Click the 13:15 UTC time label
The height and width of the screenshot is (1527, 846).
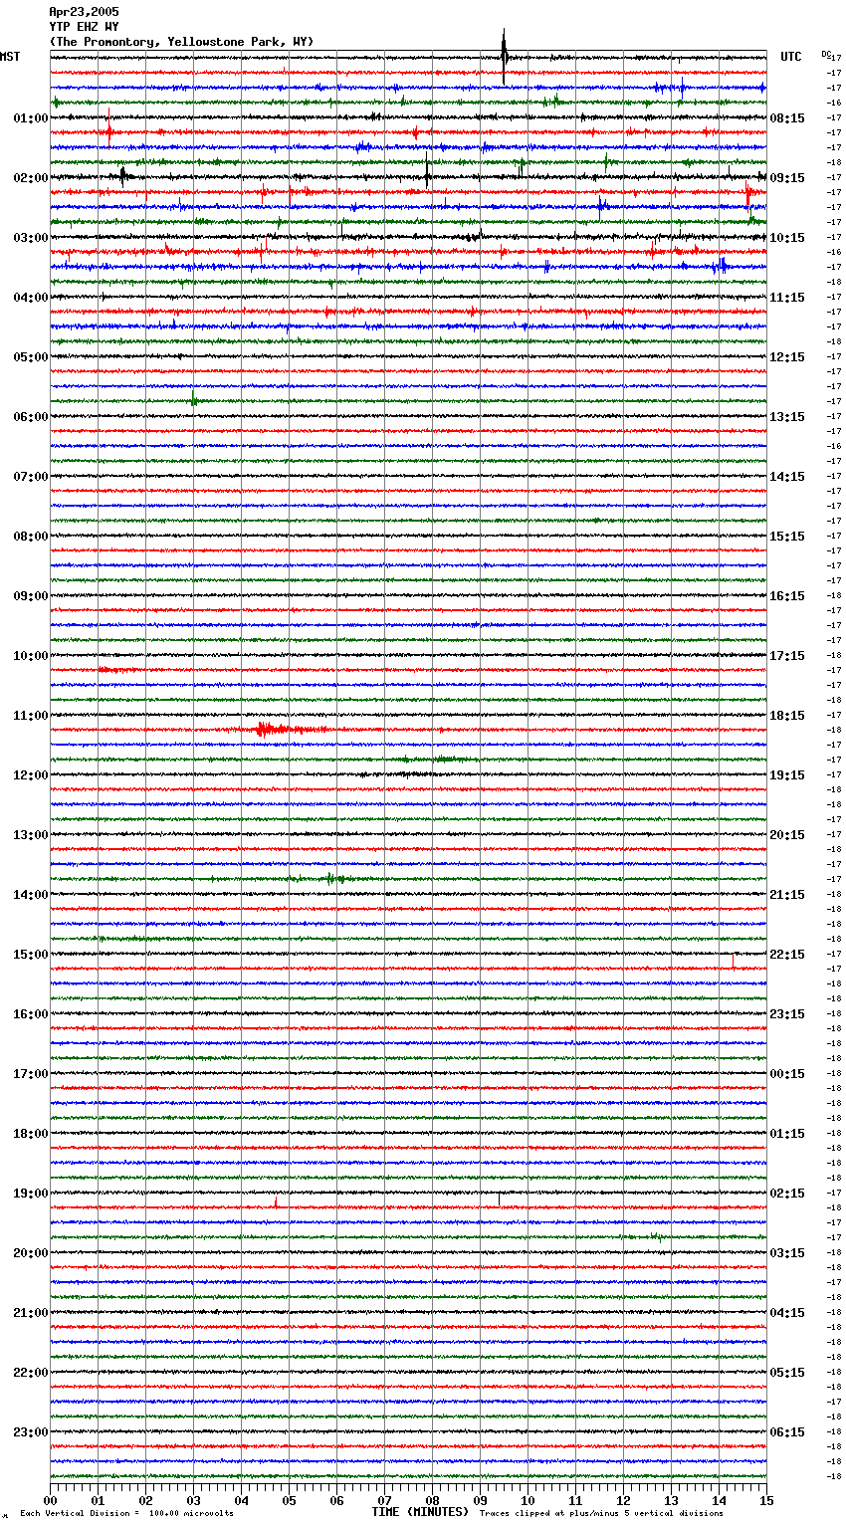pos(787,417)
